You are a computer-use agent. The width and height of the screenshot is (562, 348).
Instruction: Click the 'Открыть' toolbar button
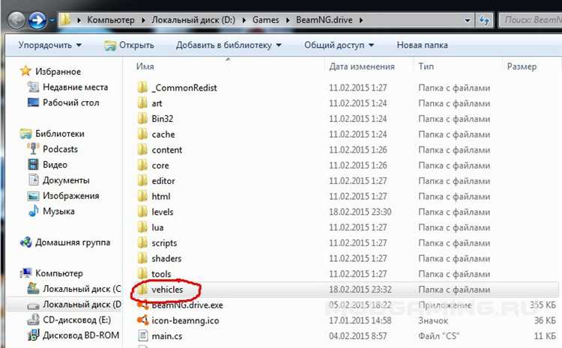[129, 45]
